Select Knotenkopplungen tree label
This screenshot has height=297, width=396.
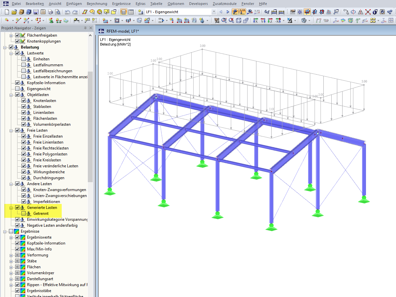(x=44, y=41)
